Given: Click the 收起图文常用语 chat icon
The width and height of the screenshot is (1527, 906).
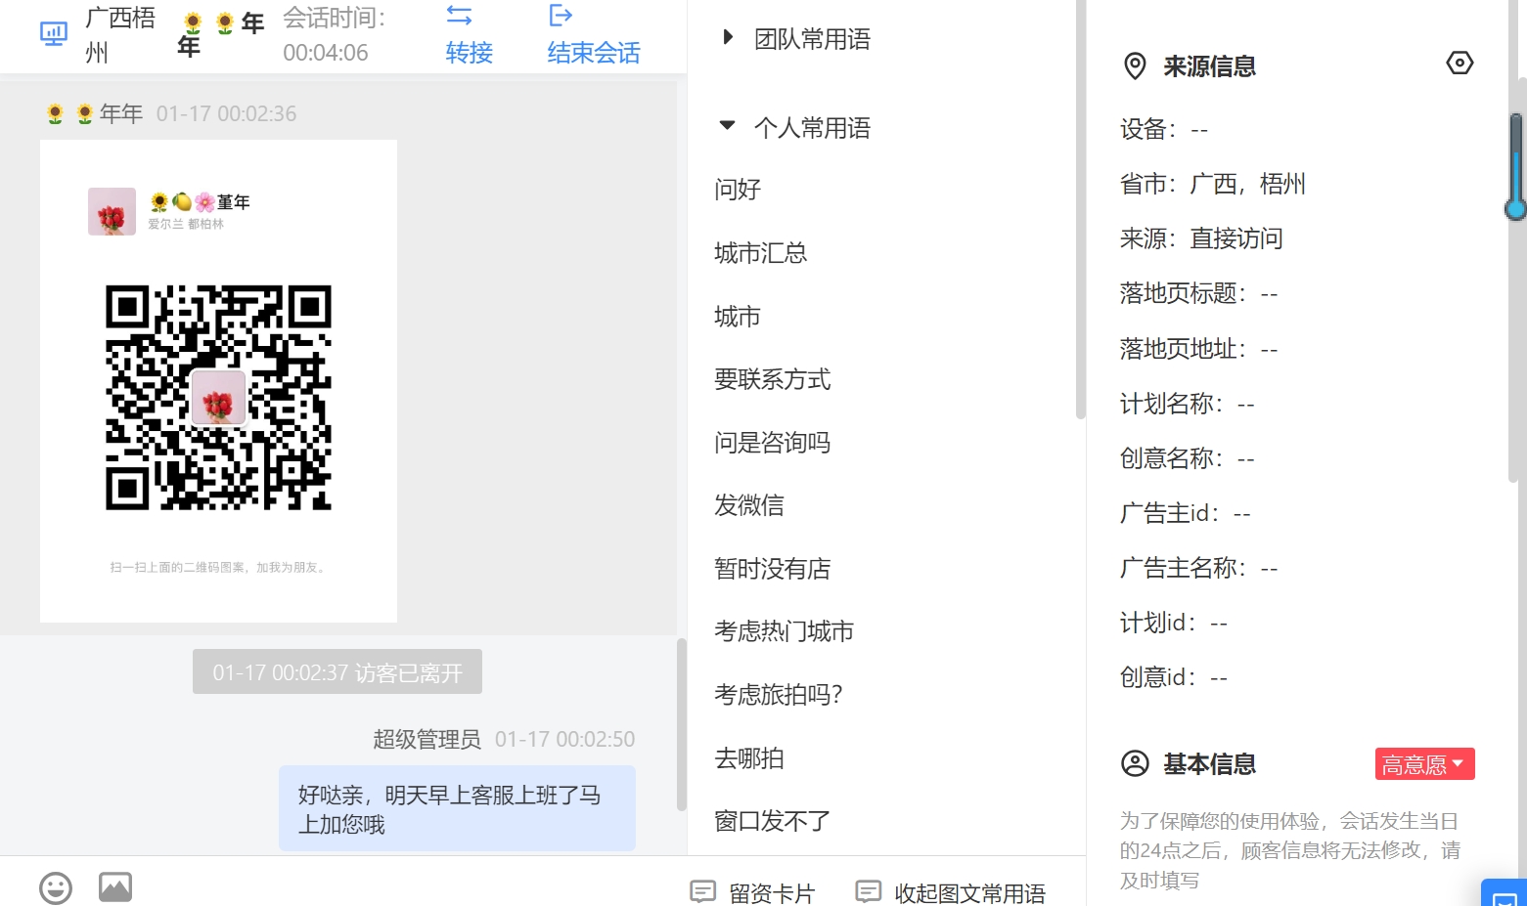Looking at the screenshot, I should click(868, 891).
